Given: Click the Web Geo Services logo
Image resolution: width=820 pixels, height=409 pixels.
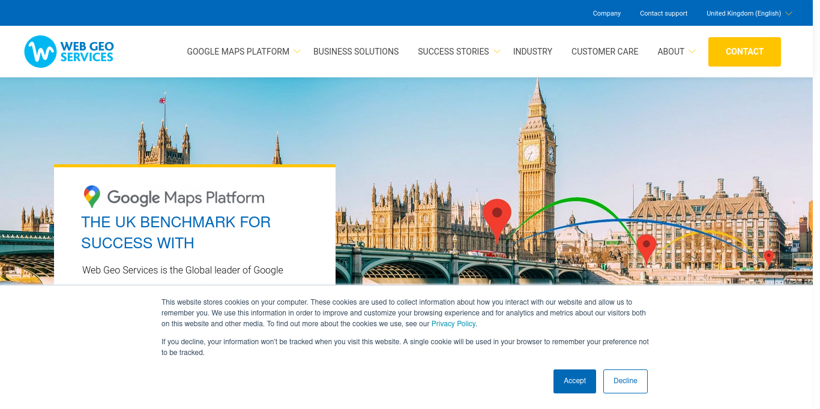Looking at the screenshot, I should tap(68, 52).
